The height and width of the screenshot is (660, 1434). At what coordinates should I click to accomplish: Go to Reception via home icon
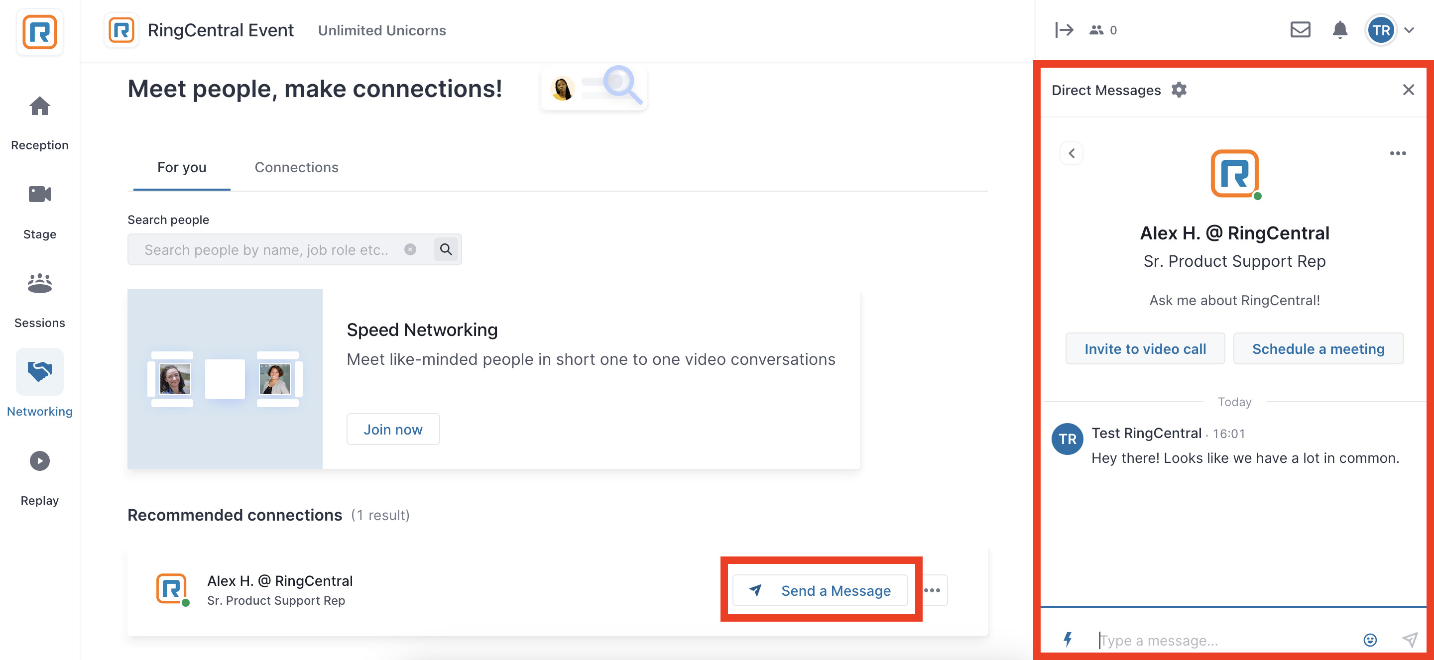[39, 106]
